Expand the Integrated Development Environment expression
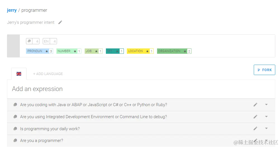Image resolution: width=280 pixels, height=147 pixels. (266, 116)
